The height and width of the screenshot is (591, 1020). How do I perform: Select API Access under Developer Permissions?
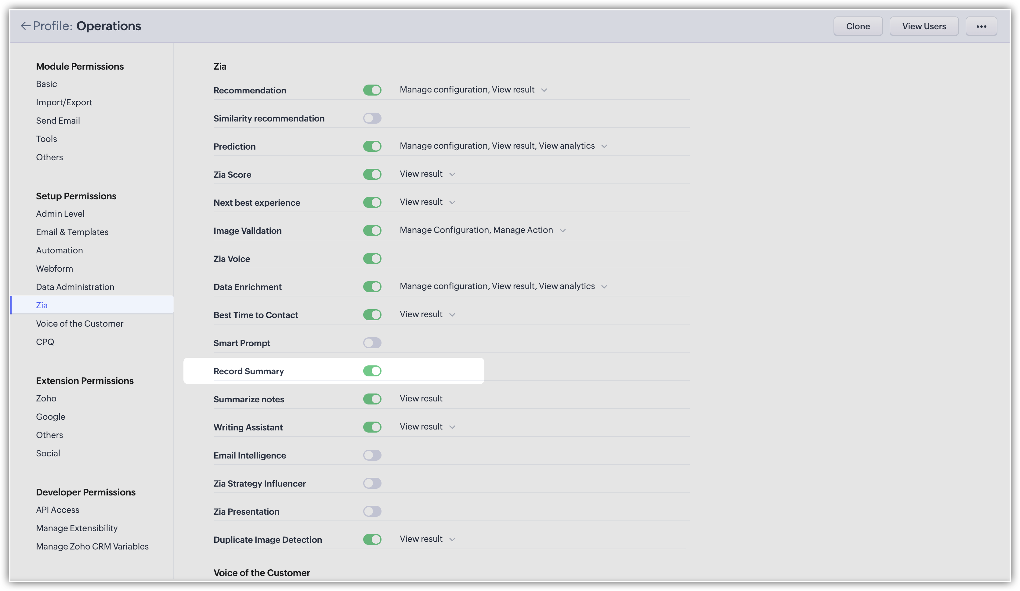pos(57,509)
